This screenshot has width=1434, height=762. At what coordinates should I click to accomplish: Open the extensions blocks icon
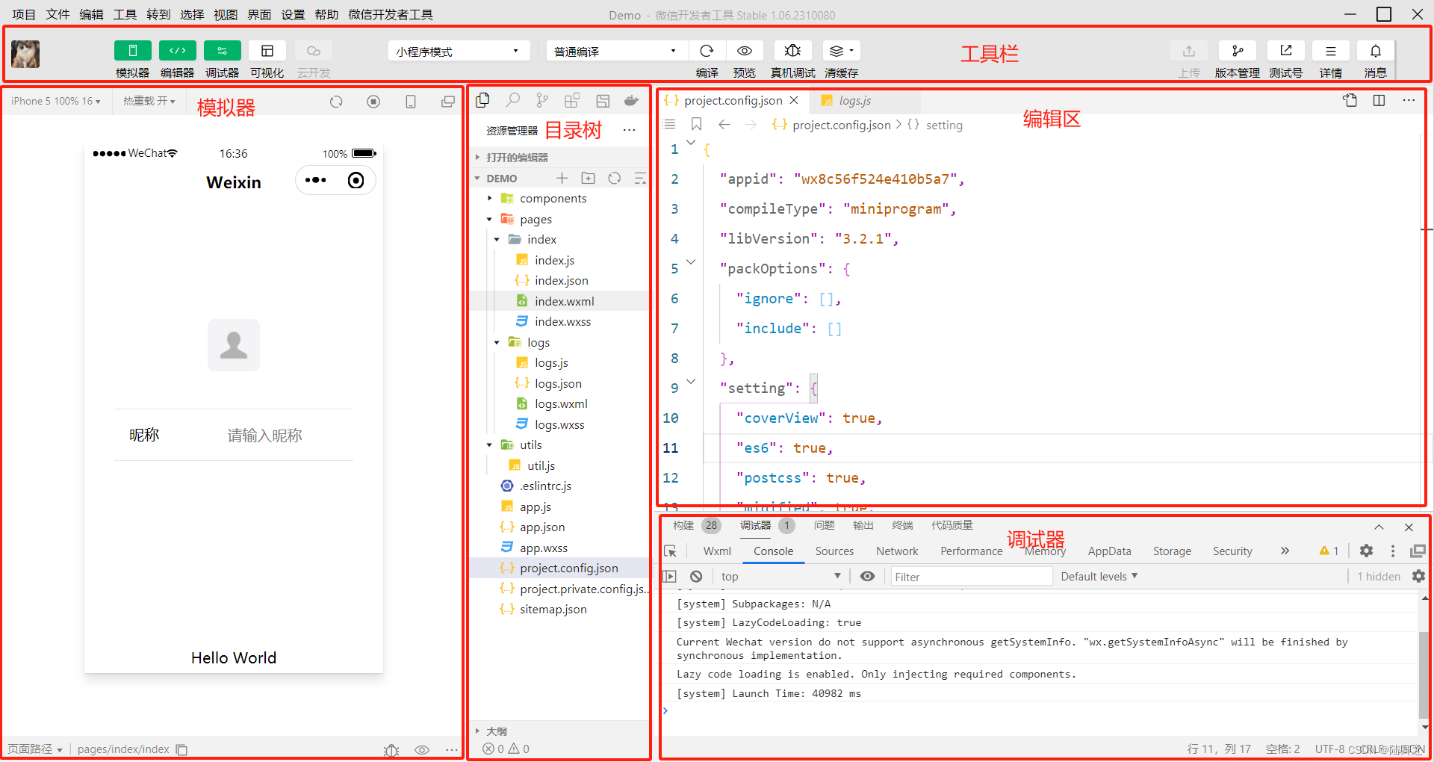(x=572, y=100)
